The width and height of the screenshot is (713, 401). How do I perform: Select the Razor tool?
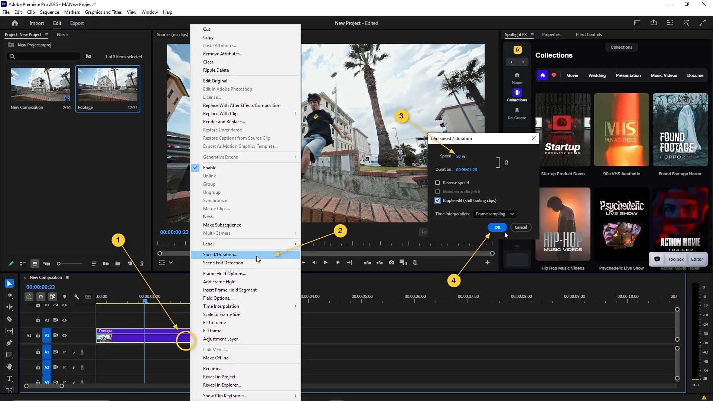click(x=9, y=319)
